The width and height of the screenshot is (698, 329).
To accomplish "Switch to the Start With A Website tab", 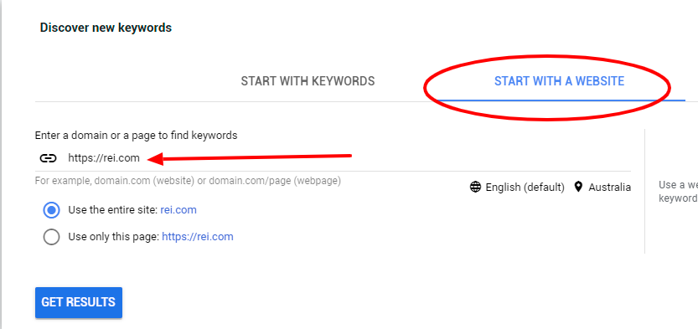I will tap(559, 81).
